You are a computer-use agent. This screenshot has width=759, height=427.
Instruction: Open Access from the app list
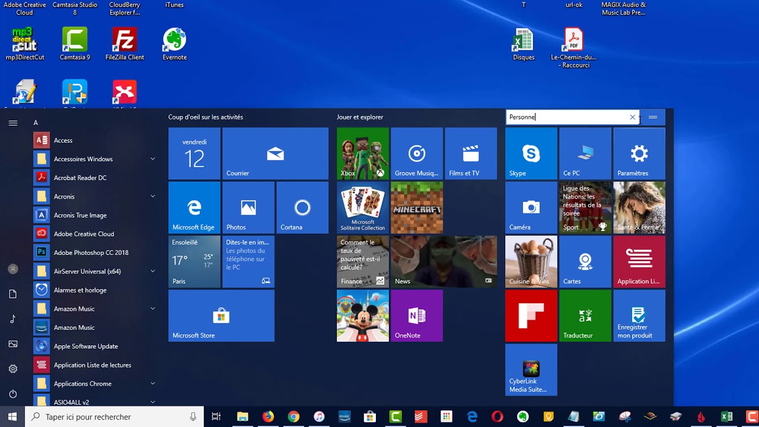coord(96,141)
